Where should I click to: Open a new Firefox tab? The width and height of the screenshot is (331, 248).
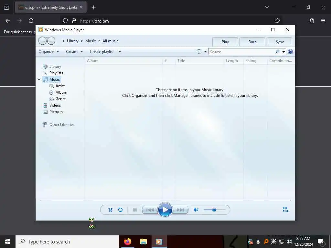[x=93, y=7]
